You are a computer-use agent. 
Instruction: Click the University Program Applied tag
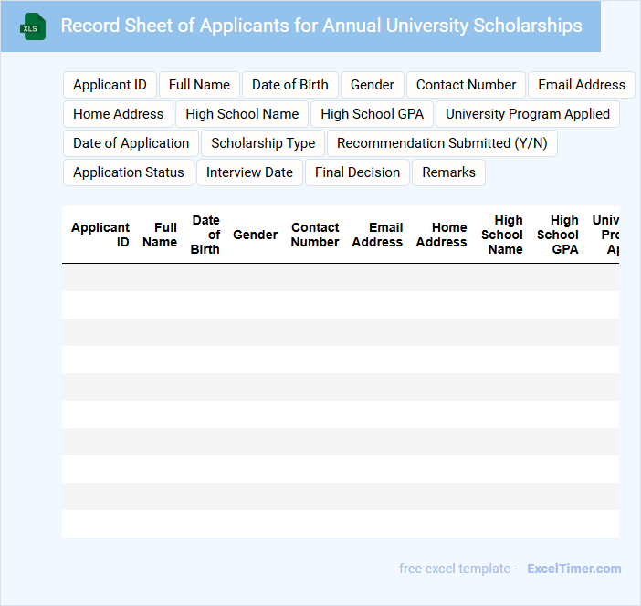pos(527,114)
